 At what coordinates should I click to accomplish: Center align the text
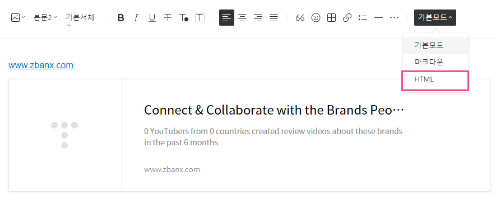tap(242, 18)
